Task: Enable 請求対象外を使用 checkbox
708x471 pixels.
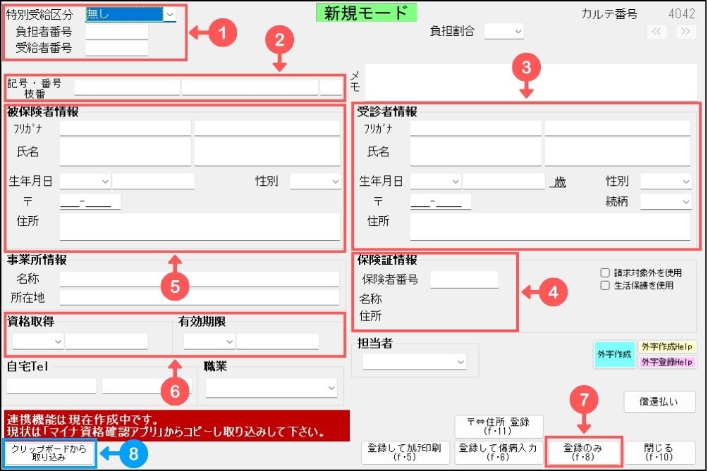Action: click(x=604, y=273)
